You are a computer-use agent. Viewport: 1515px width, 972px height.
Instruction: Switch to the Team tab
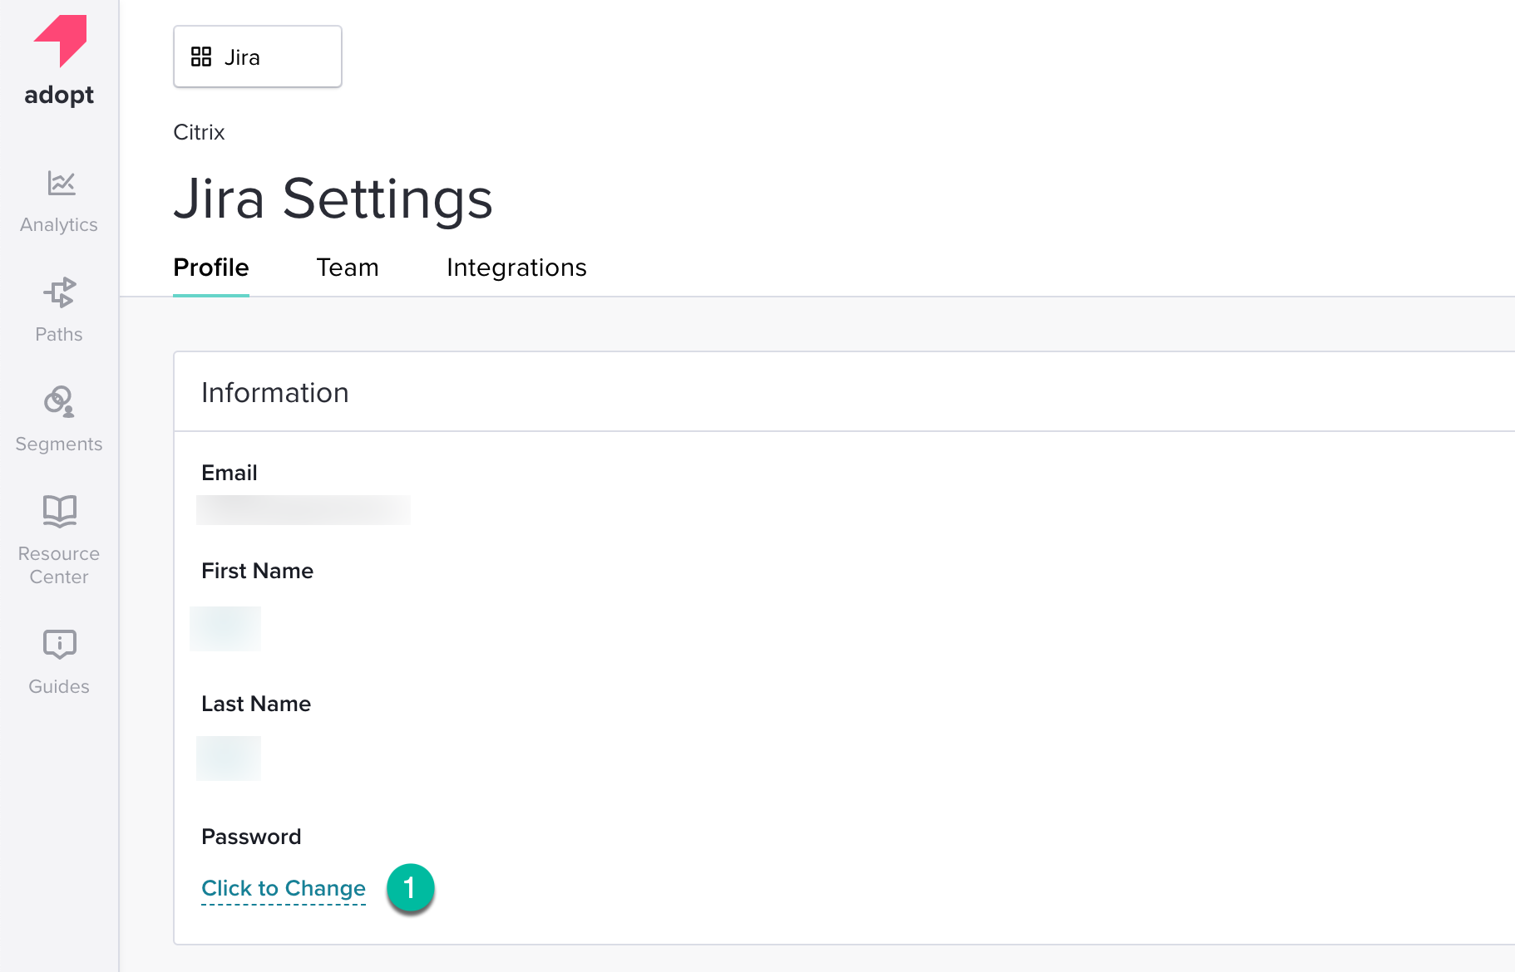click(x=348, y=268)
